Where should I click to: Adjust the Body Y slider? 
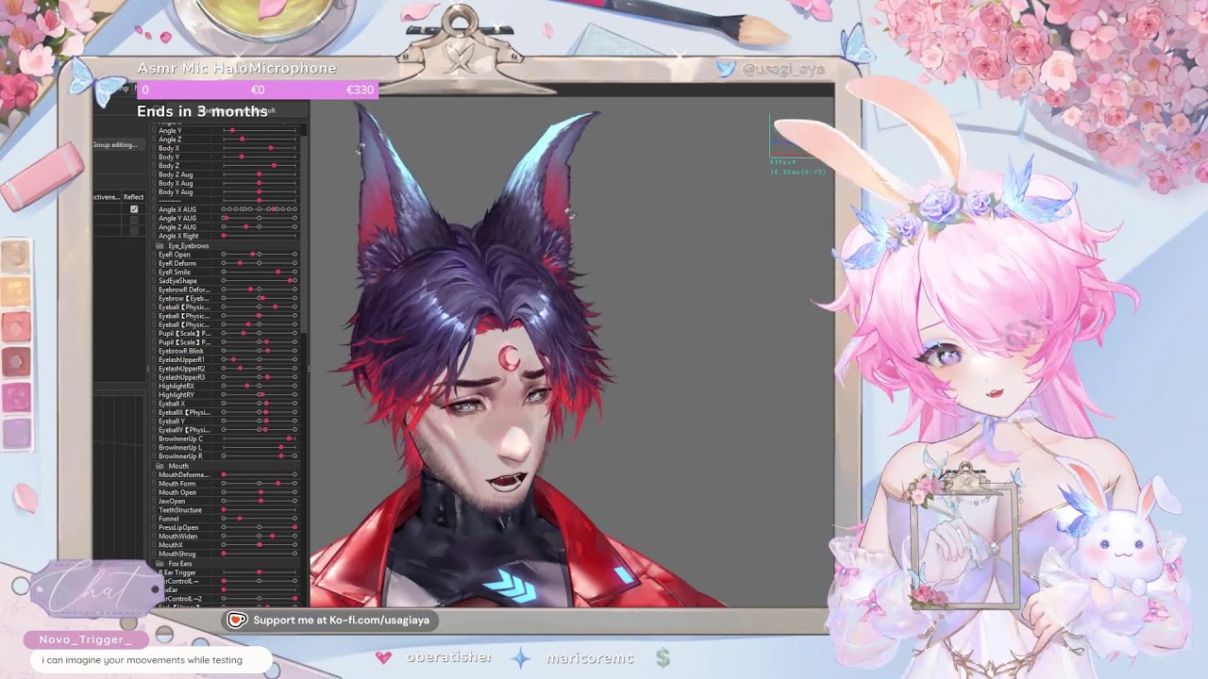pyautogui.click(x=260, y=157)
